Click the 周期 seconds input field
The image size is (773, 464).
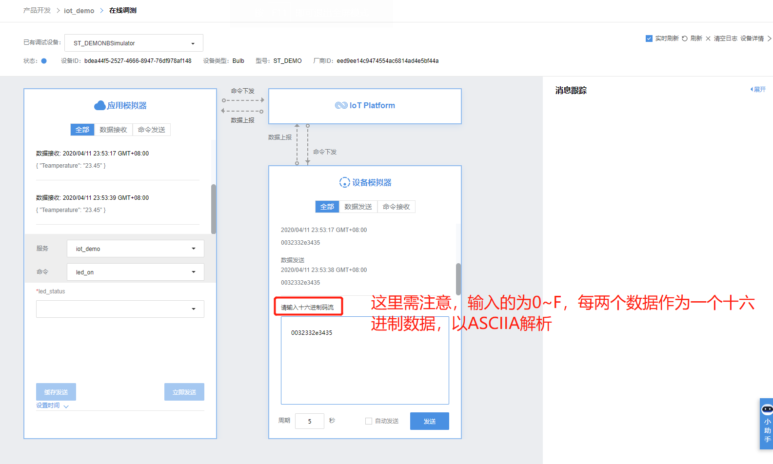click(310, 421)
